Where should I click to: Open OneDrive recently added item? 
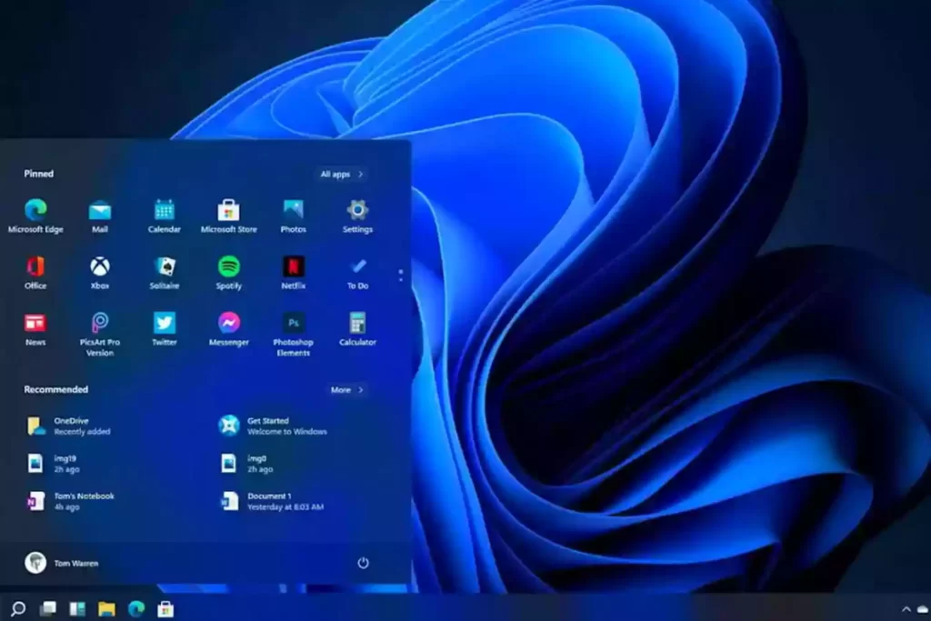69,426
